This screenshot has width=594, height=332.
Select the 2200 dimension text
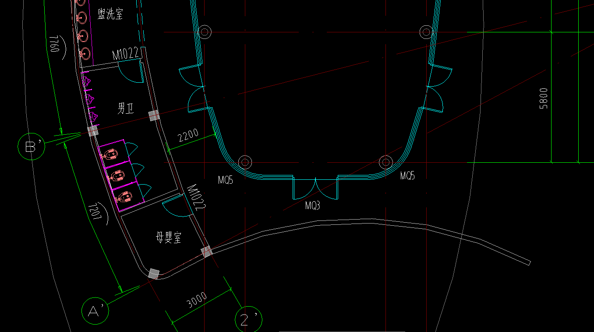188,136
